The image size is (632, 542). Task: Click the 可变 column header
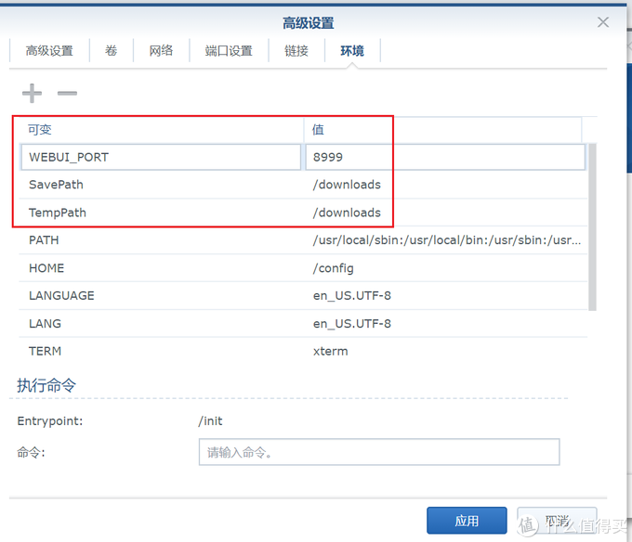click(160, 130)
